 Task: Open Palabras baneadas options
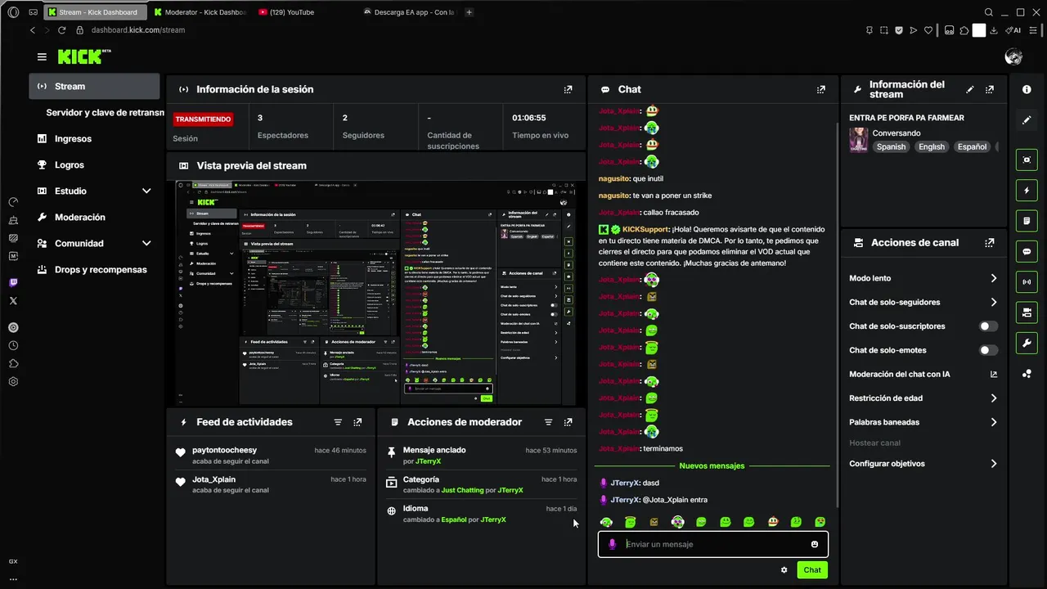pyautogui.click(x=923, y=422)
